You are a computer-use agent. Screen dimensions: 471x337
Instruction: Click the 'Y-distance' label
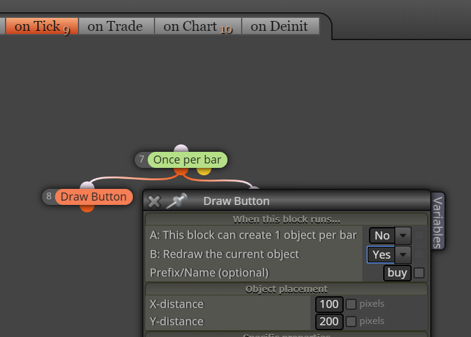coord(177,322)
